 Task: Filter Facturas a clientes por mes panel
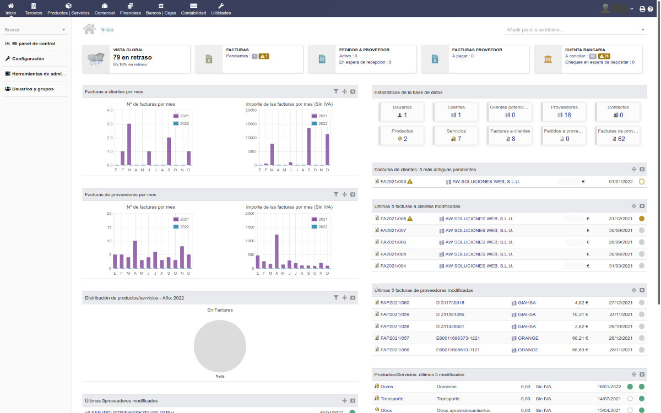tap(336, 91)
